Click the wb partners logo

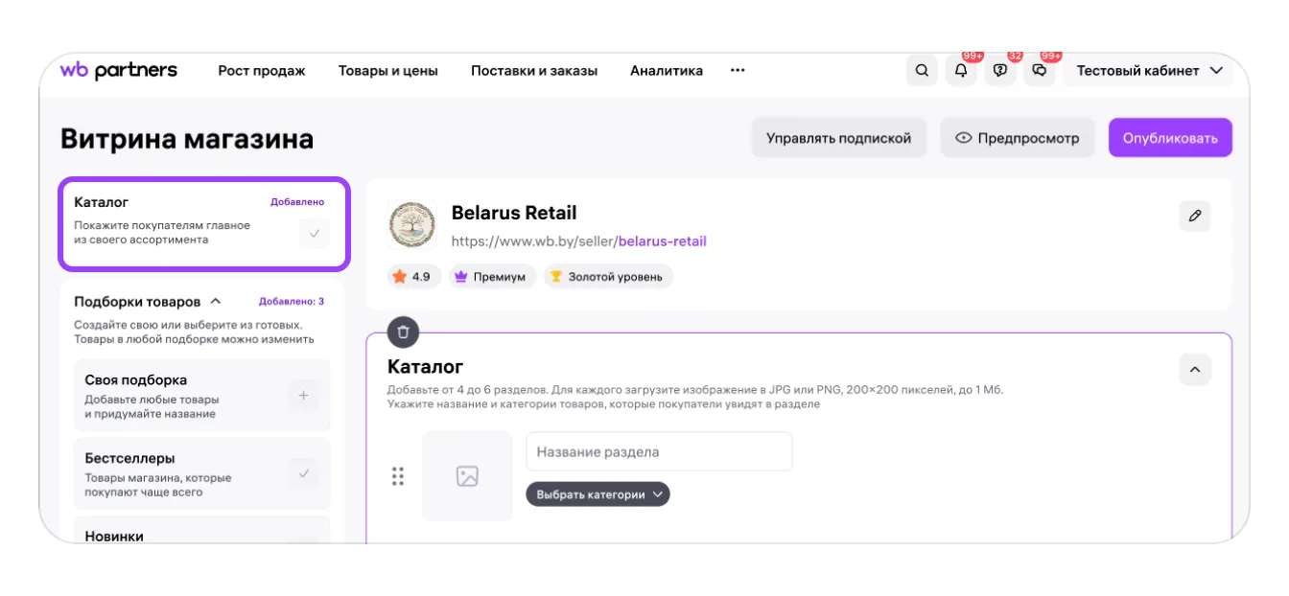(x=118, y=70)
